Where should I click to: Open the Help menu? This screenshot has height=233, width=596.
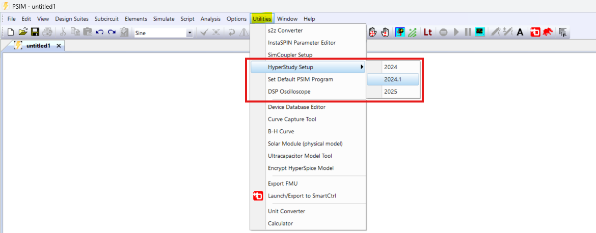pyautogui.click(x=309, y=19)
